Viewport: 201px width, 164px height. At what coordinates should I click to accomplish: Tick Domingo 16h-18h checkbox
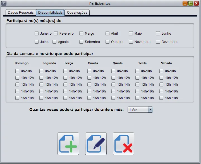17,98
